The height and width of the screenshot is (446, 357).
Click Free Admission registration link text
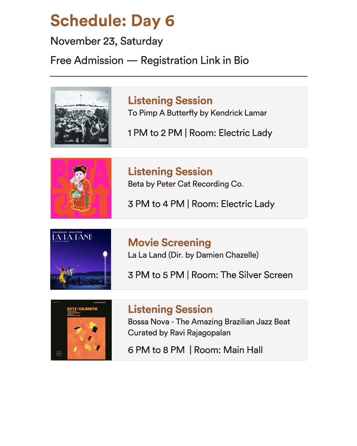[149, 61]
